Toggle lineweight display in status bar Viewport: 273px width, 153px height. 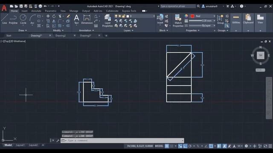[219, 146]
